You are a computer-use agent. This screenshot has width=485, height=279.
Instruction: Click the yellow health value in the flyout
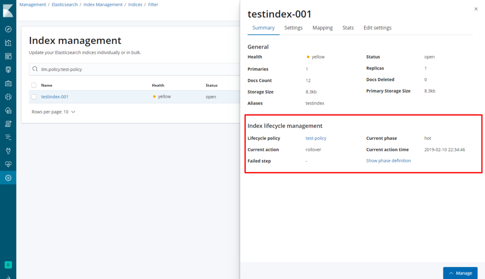315,57
